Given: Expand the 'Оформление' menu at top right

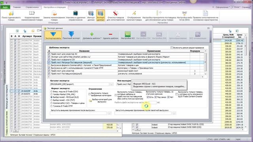Looking at the screenshot, I should click(223, 7).
